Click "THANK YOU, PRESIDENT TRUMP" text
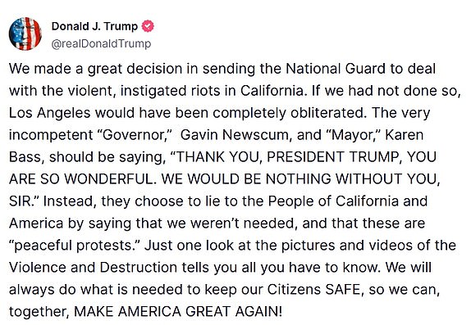 tap(288, 157)
